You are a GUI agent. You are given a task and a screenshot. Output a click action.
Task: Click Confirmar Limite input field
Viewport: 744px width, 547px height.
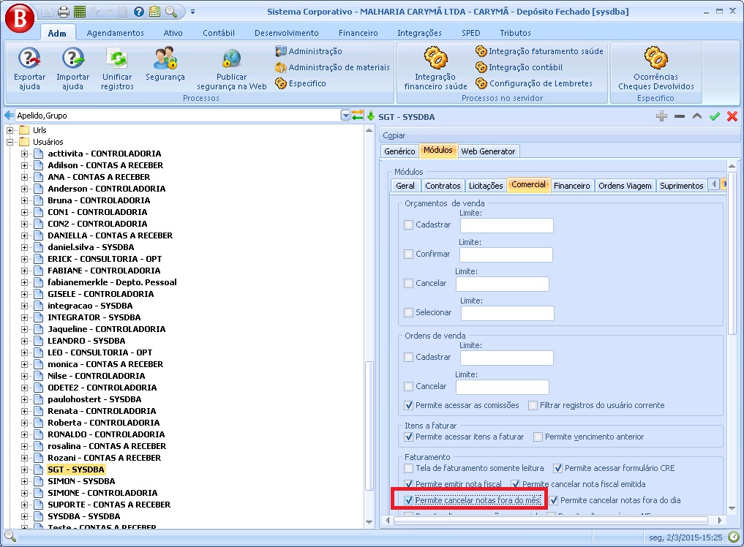click(506, 254)
